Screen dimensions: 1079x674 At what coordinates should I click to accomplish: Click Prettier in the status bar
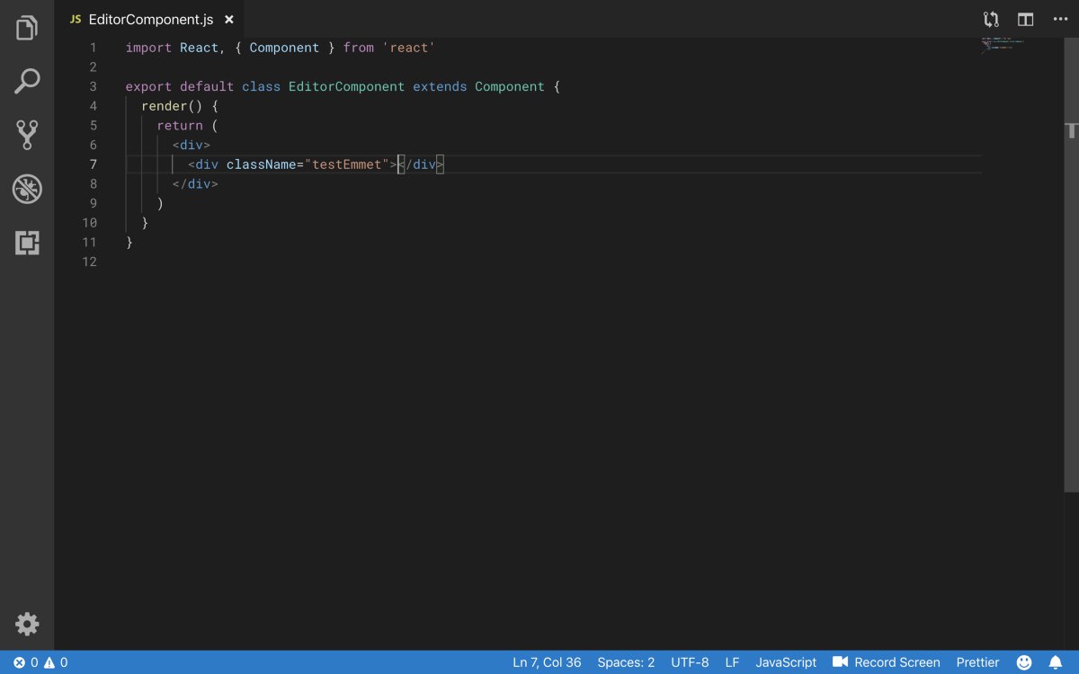[x=977, y=662]
